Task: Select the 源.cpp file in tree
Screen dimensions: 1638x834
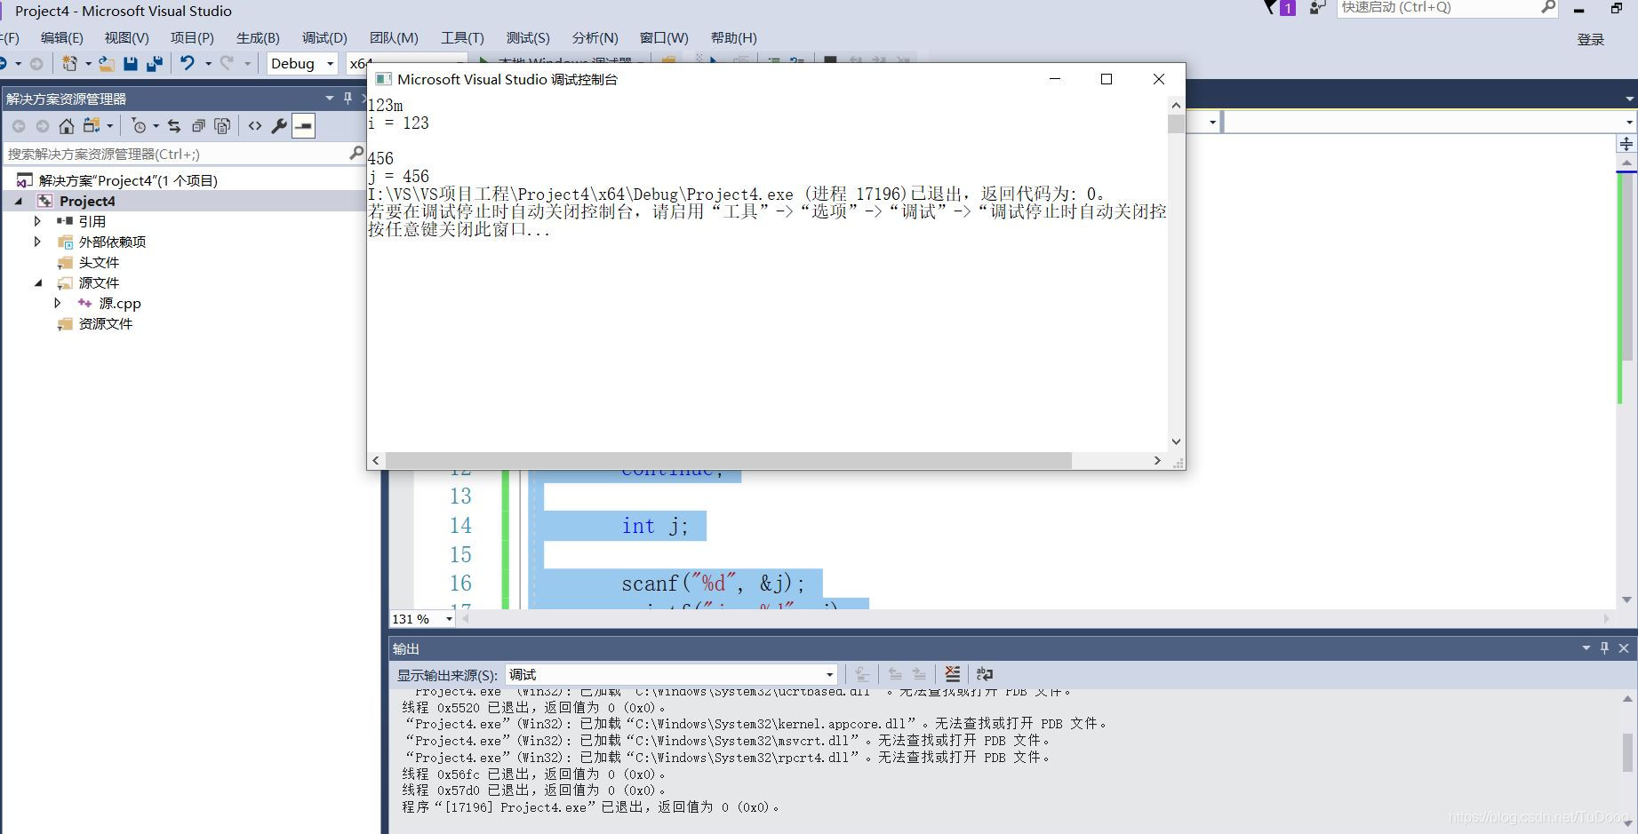Action: point(120,303)
